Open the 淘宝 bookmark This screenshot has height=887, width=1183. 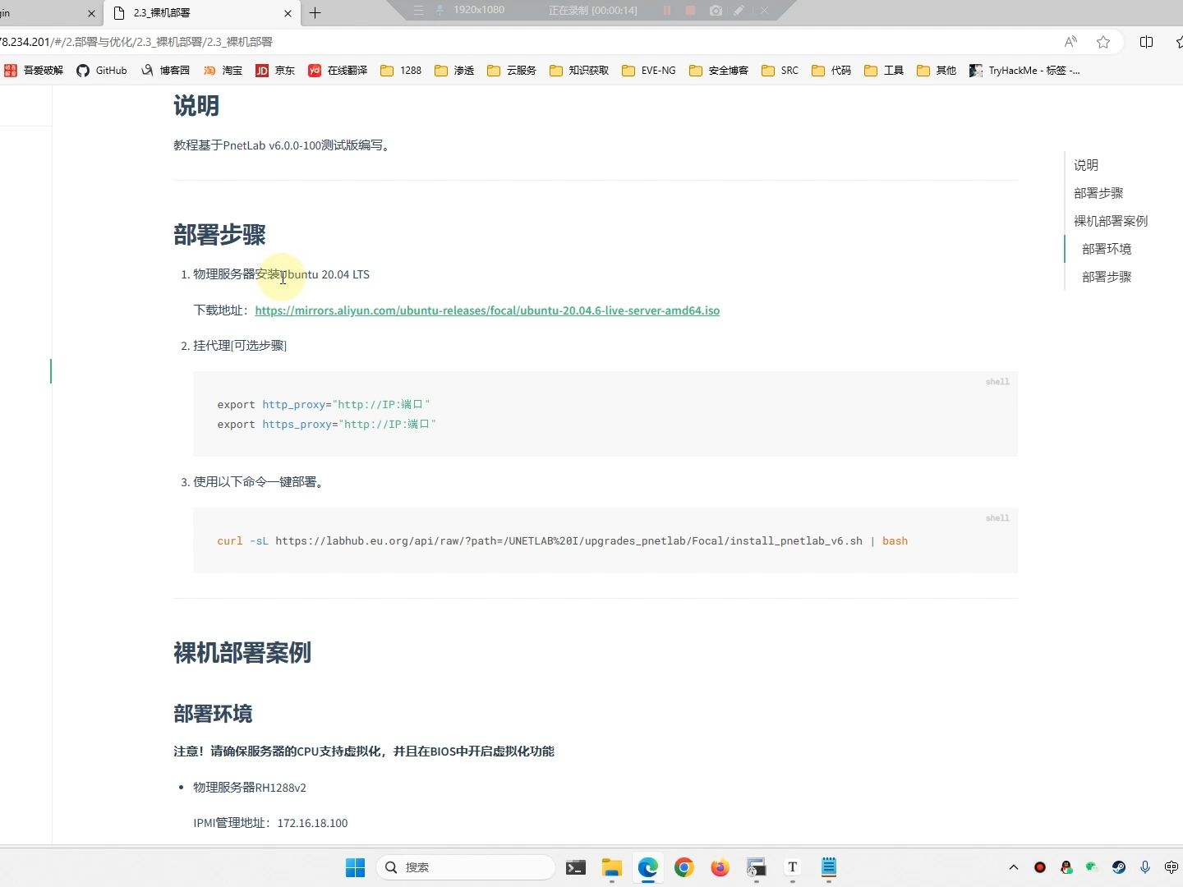click(x=223, y=71)
